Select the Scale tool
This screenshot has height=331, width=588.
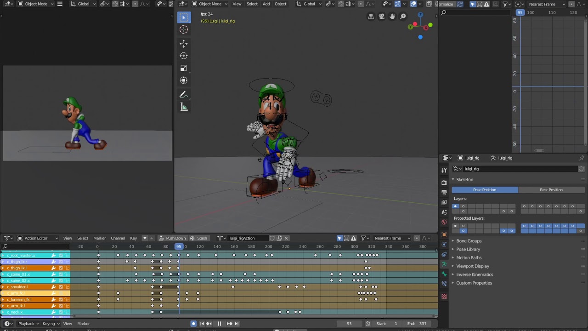(x=184, y=68)
